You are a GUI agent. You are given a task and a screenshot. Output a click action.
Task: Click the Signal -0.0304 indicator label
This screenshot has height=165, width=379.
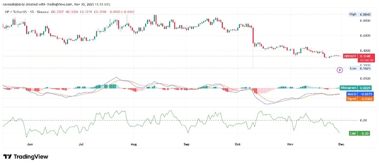pyautogui.click(x=360, y=99)
